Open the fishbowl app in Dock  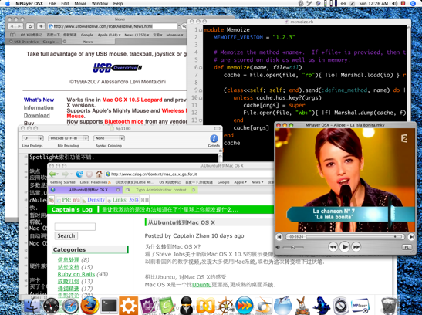[x=283, y=306]
